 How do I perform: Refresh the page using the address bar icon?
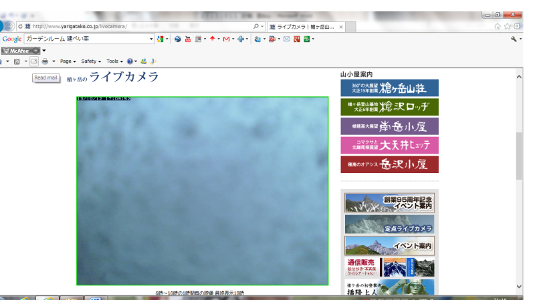click(x=20, y=26)
